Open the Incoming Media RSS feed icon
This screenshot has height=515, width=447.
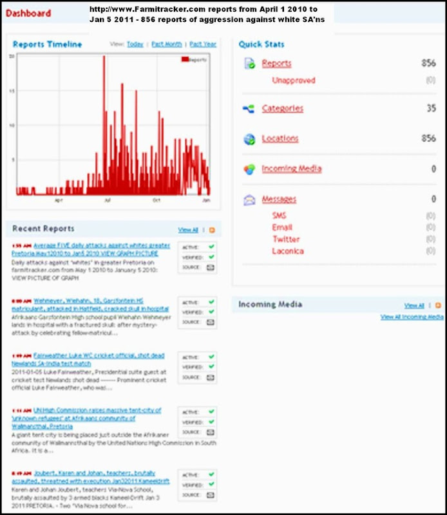(x=438, y=305)
